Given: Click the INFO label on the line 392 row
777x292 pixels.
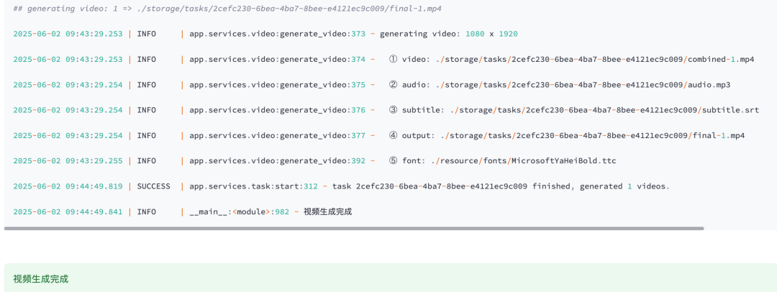Looking at the screenshot, I should (147, 160).
